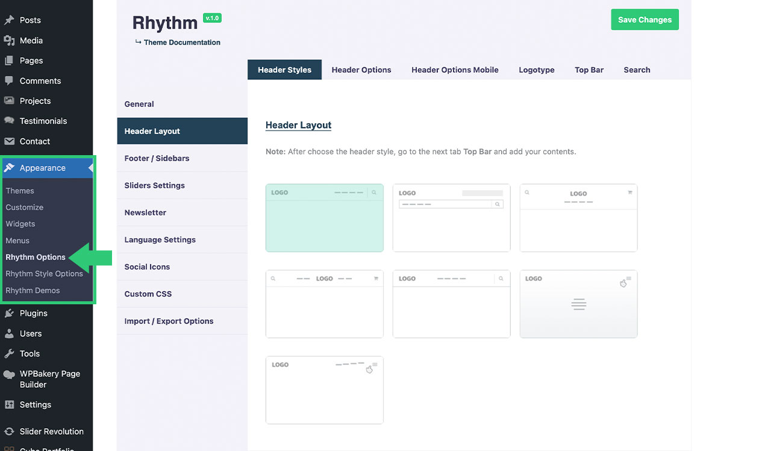Open Rhythm Style Options submenu item
This screenshot has width=762, height=451.
point(44,274)
